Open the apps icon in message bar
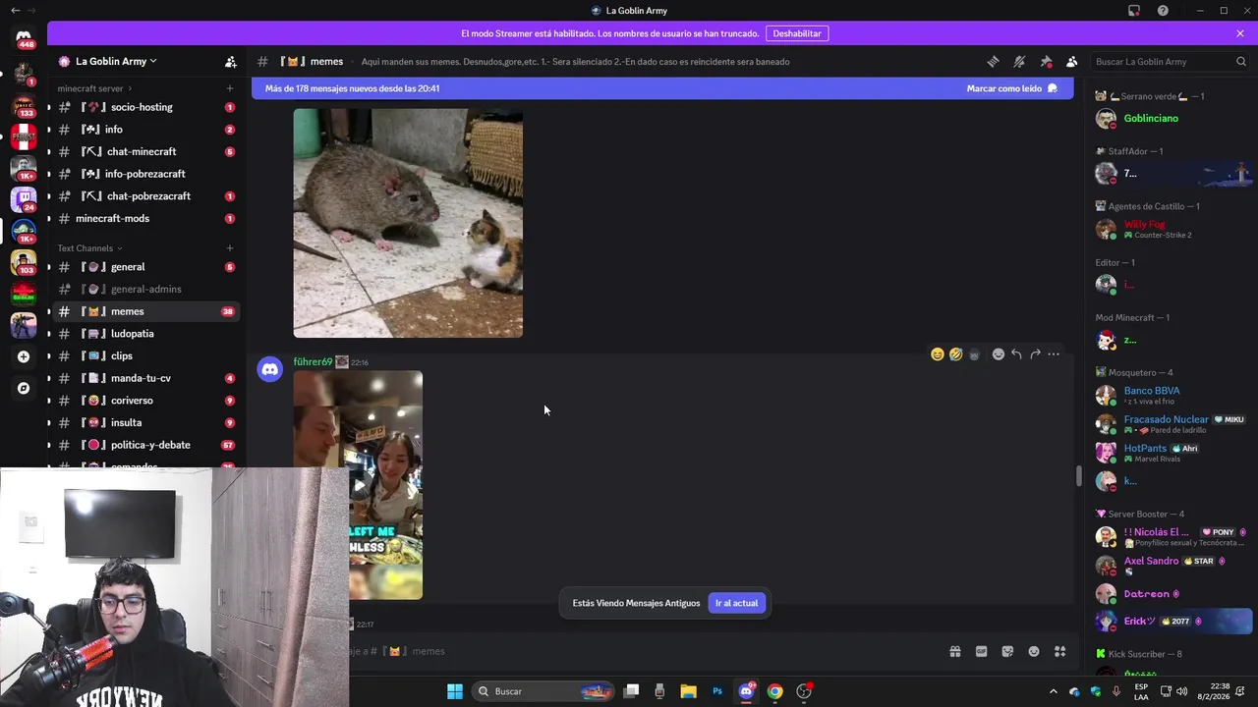Screen dimensions: 1258x707 click(x=1059, y=651)
